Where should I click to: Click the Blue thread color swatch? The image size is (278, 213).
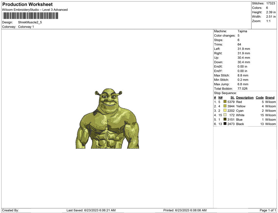225,119
